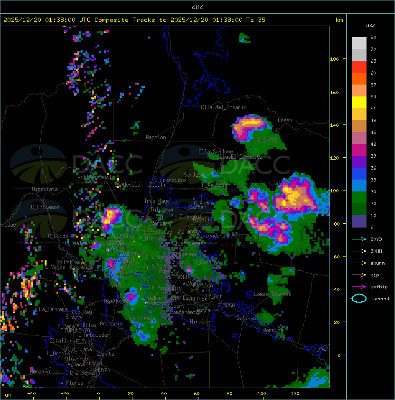395x400 pixels.
Task: Click the 'TUNUYAN' place label
Action: click(101, 370)
